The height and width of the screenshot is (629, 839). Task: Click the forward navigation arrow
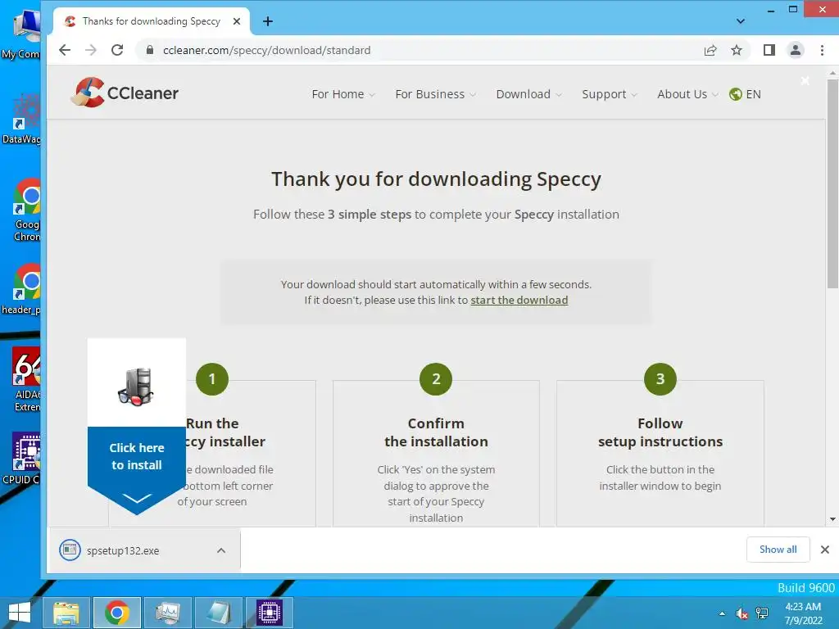pyautogui.click(x=91, y=50)
